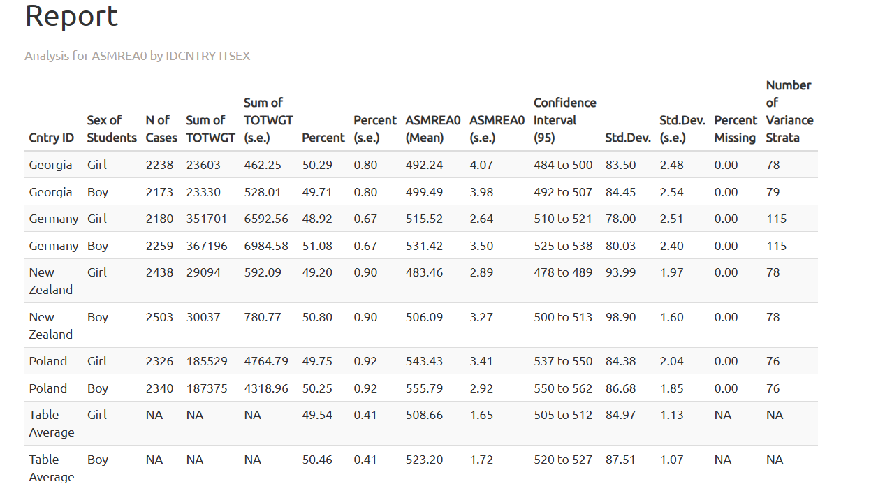Image resolution: width=885 pixels, height=498 pixels.
Task: Select the Sum of TOTWGT value 351701
Action: (207, 219)
